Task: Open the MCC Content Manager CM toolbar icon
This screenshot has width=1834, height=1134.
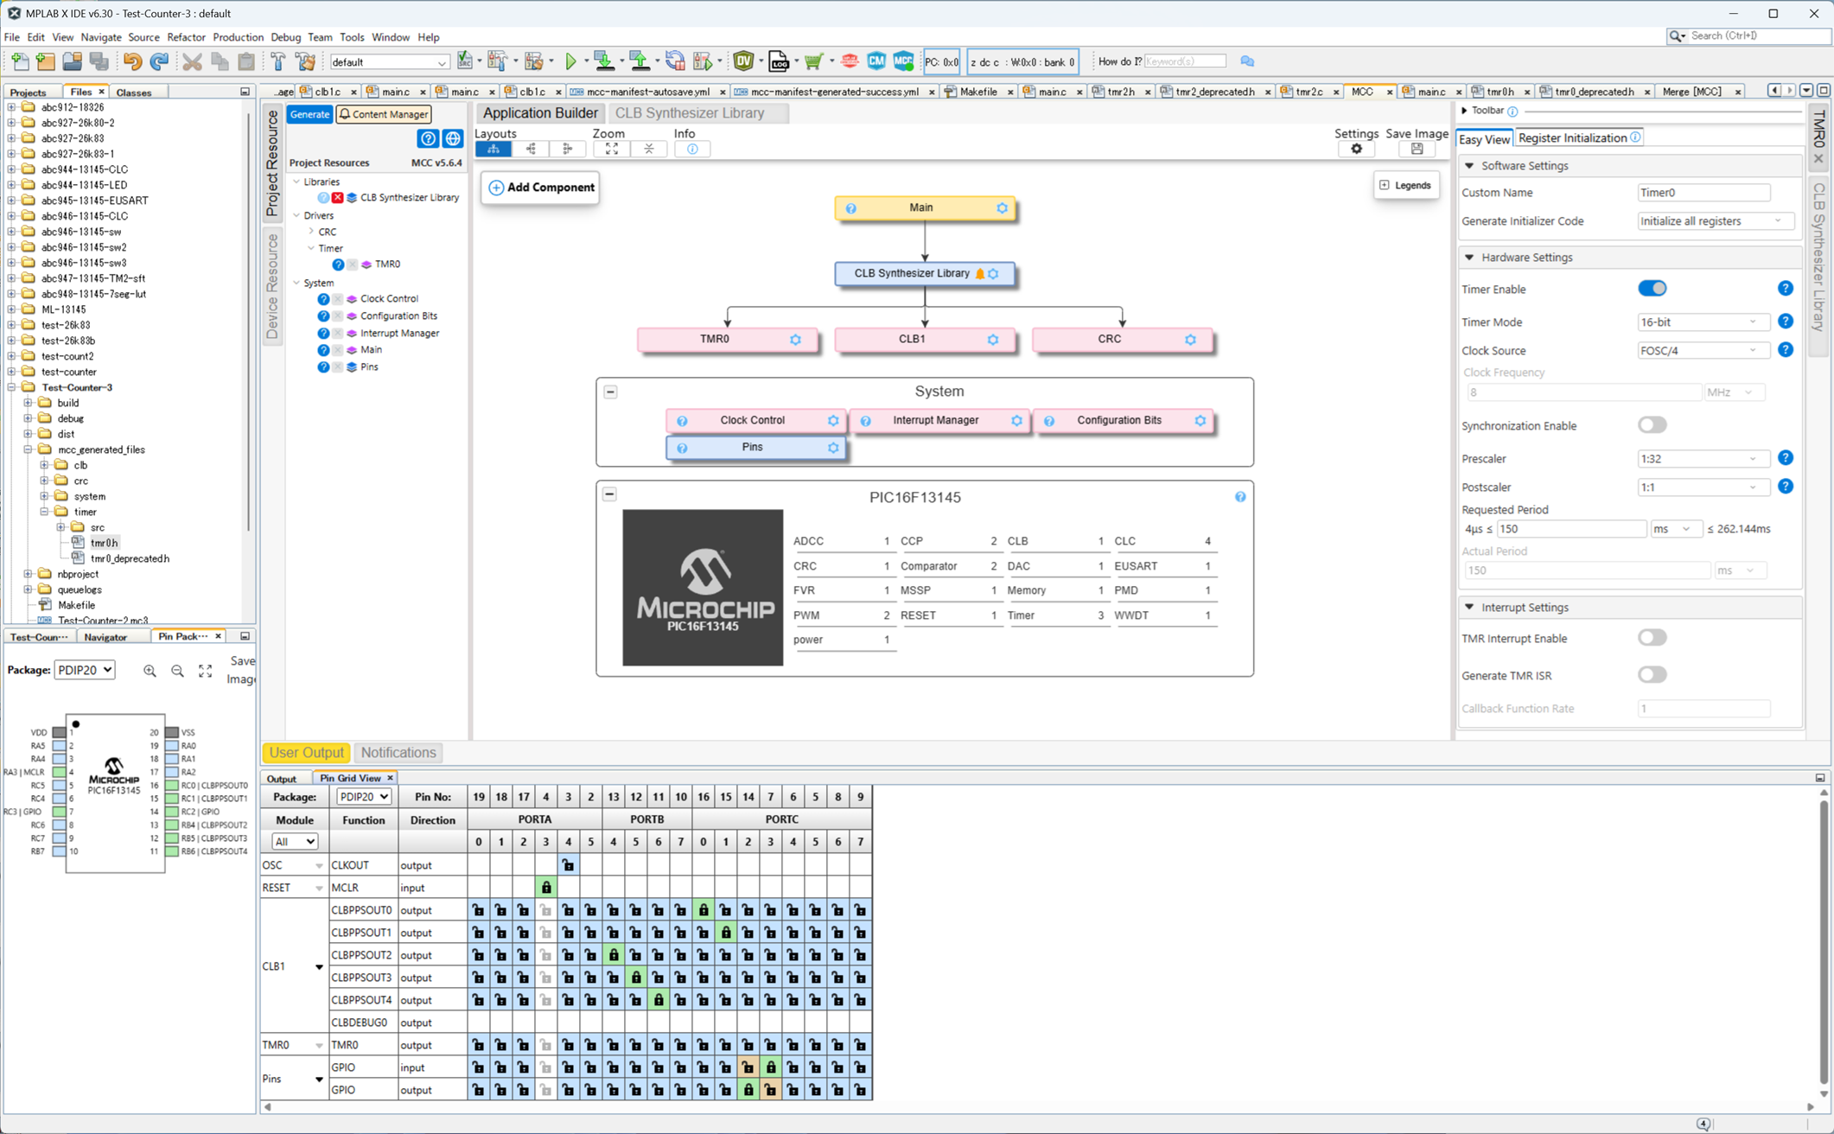Action: click(x=876, y=61)
